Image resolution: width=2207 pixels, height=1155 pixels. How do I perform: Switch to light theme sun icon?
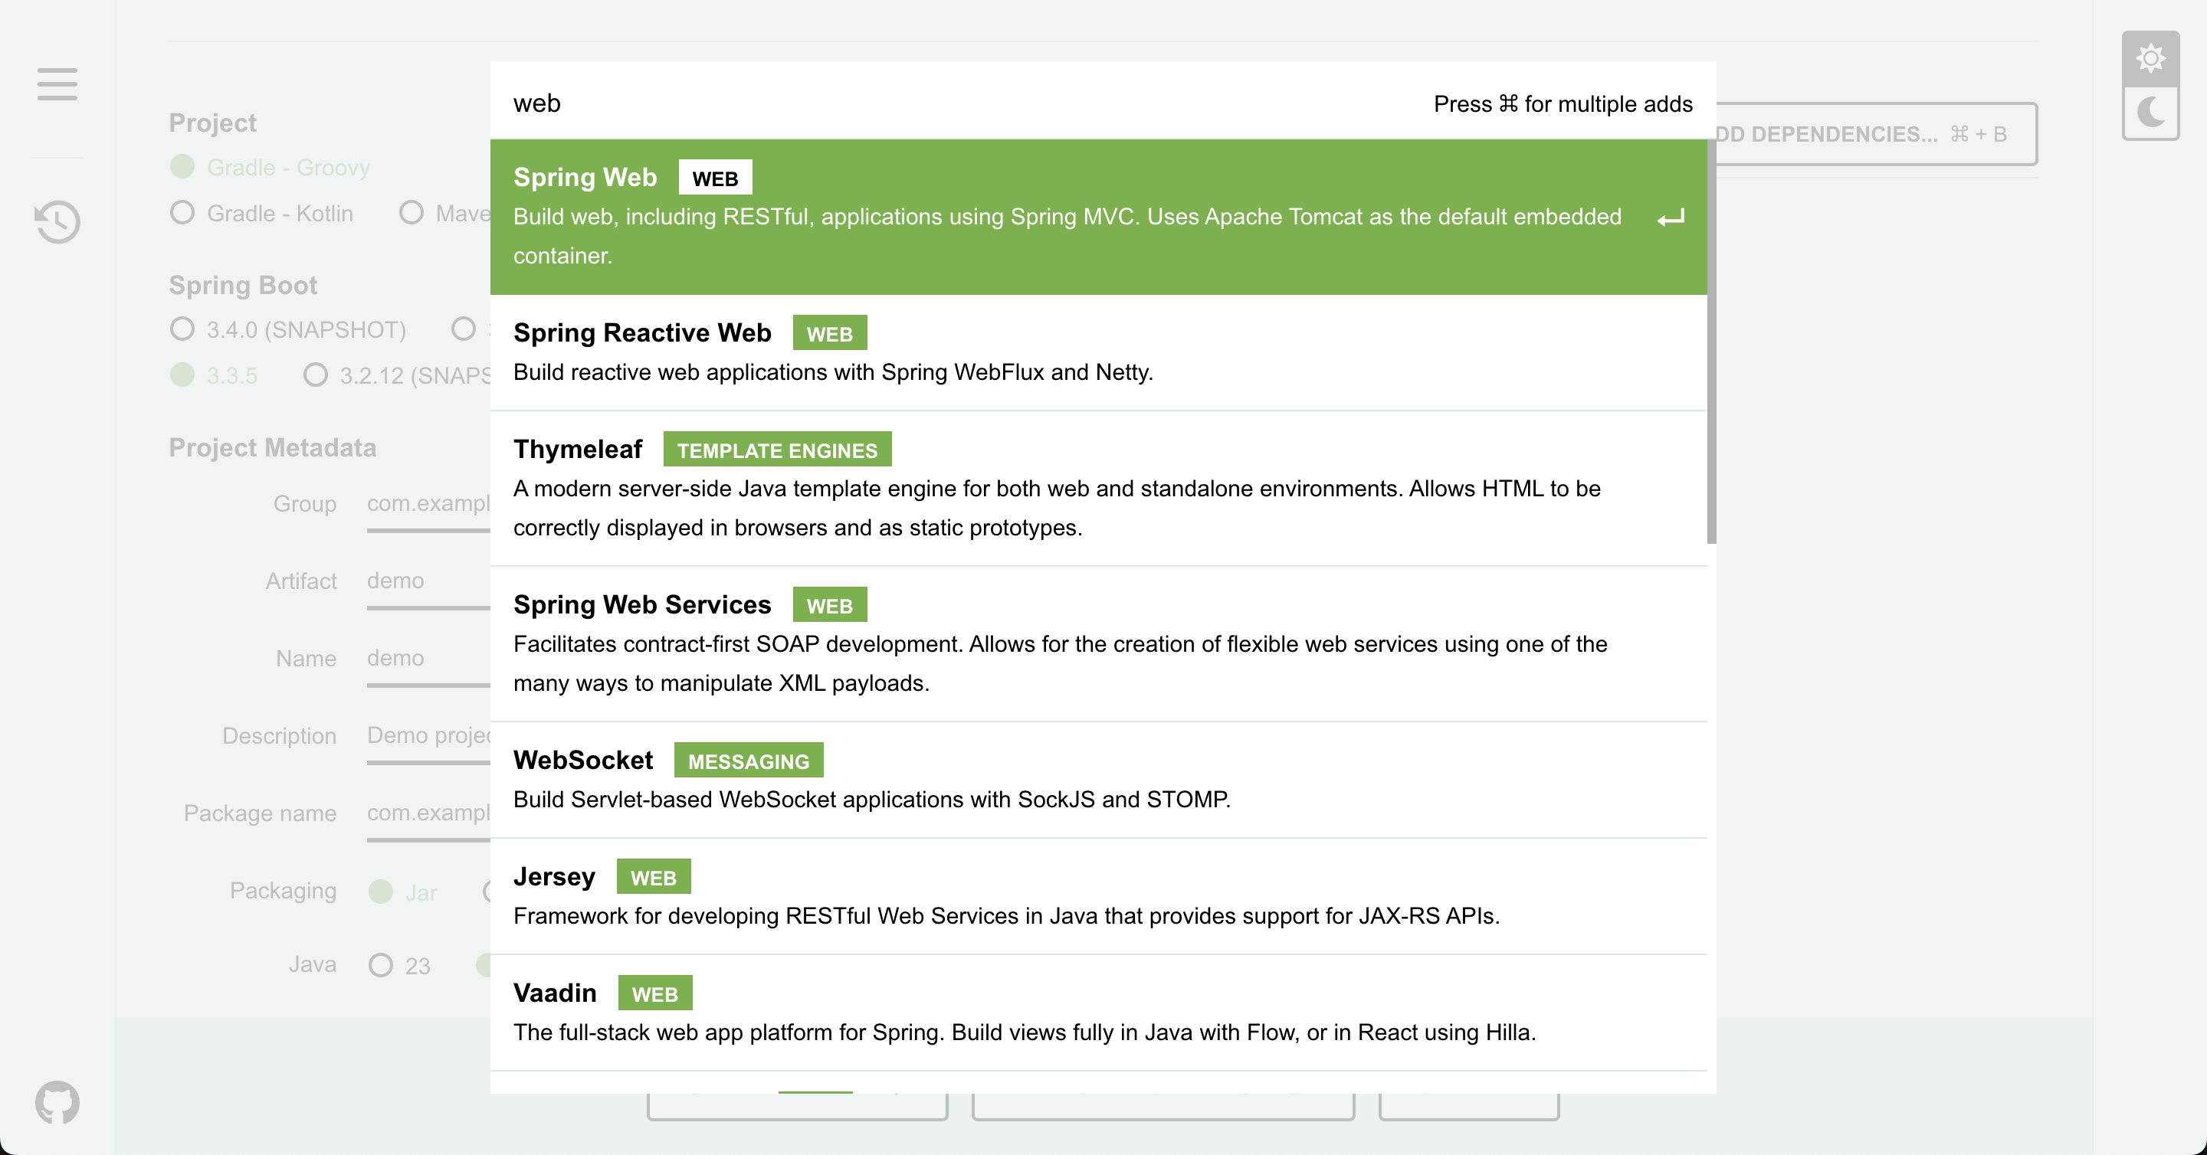click(2150, 58)
